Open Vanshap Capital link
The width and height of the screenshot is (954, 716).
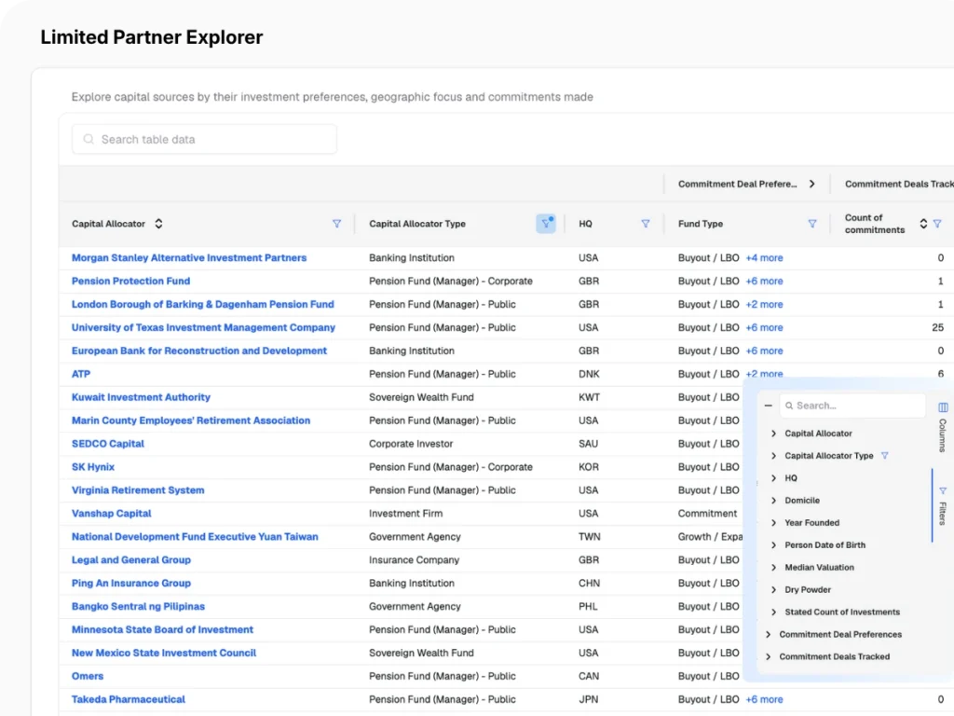pos(112,514)
